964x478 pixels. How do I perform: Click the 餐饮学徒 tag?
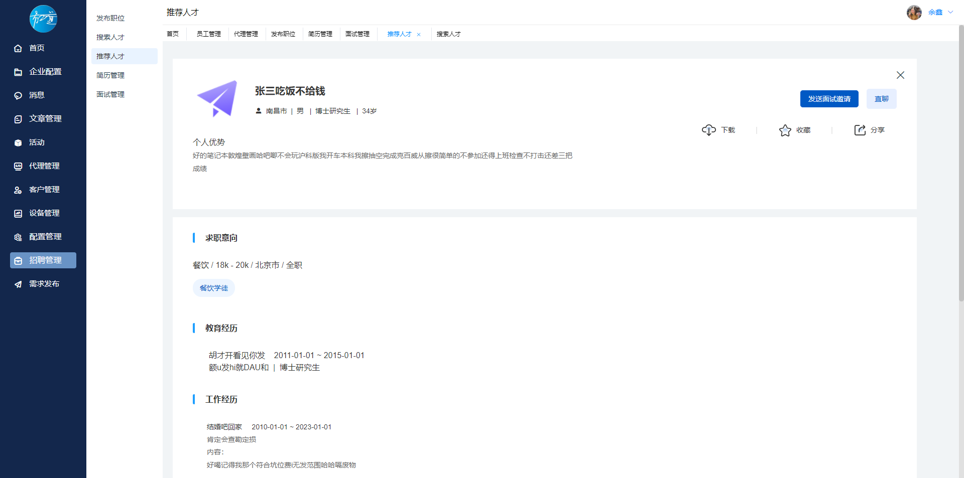click(214, 288)
